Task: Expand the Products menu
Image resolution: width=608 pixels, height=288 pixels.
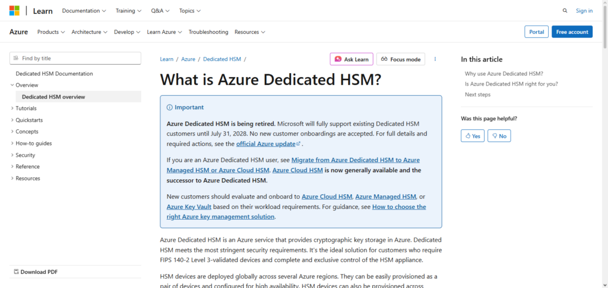Action: pyautogui.click(x=51, y=32)
